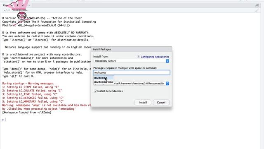264x149 pixels.
Task: Click the "ABSOLUTELY NO WARRANTY" console line
Action: (x=46, y=32)
